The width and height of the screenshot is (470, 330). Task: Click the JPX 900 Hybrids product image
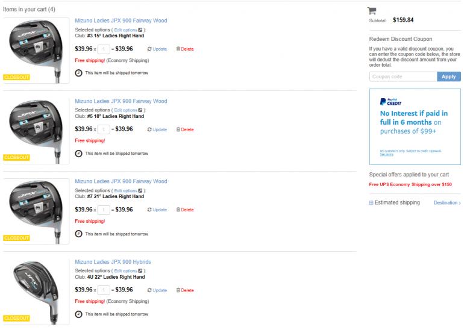click(x=36, y=288)
